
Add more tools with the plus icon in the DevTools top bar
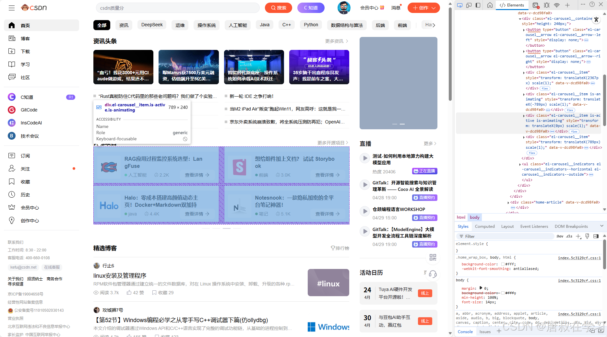pyautogui.click(x=567, y=5)
